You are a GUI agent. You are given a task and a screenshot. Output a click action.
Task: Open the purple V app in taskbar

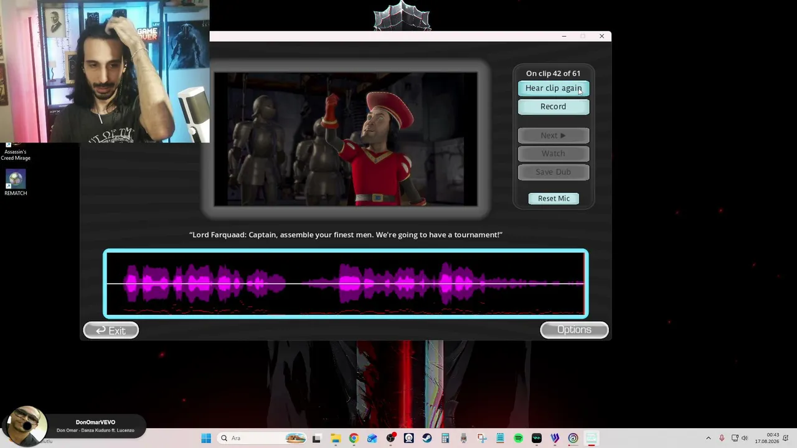(x=555, y=438)
